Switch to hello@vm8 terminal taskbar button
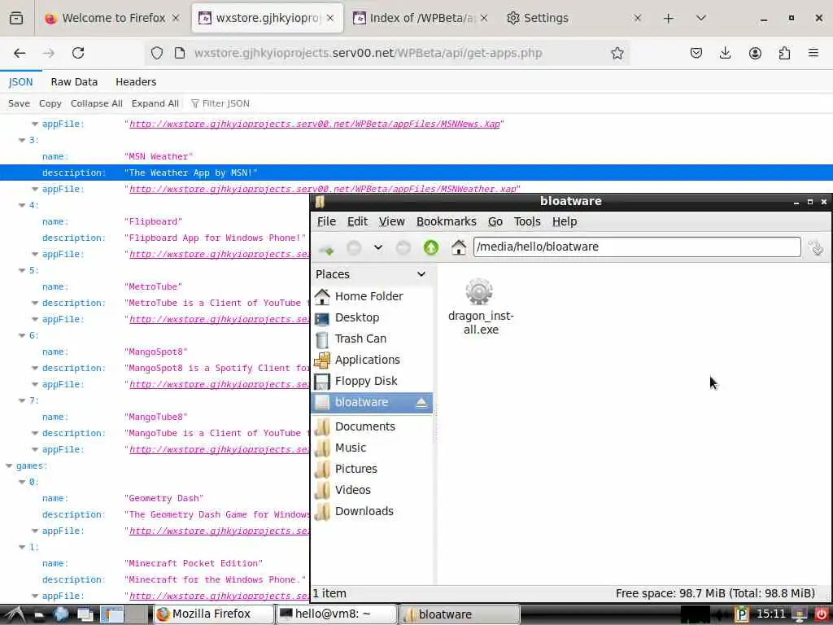833x625 pixels. point(336,614)
